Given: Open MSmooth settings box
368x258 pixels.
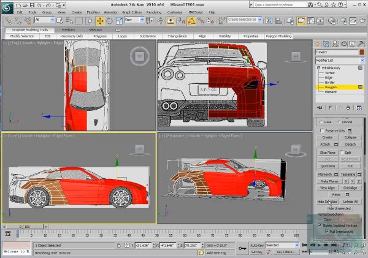Looking at the screenshot, I should click(336, 174).
